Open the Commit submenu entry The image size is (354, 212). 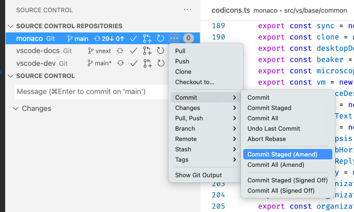tap(206, 97)
